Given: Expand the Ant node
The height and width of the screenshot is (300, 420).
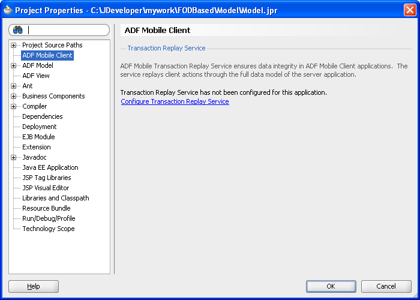Looking at the screenshot, I should pyautogui.click(x=13, y=86).
